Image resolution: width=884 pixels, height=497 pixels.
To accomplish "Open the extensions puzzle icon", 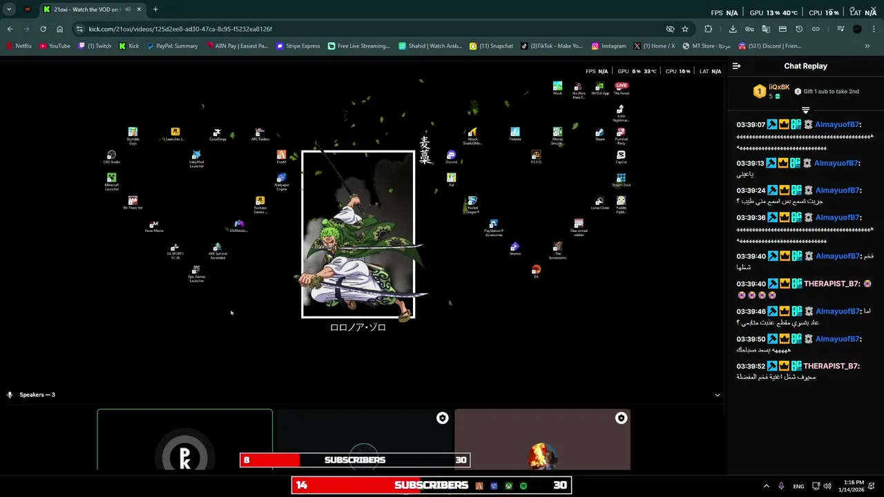I will tap(708, 29).
